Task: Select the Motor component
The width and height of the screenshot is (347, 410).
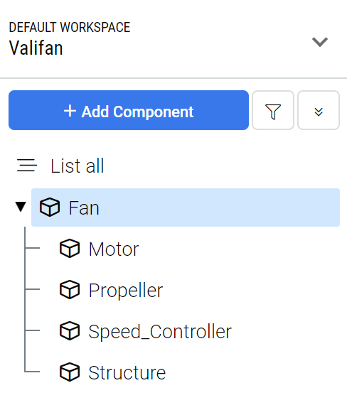Action: 114,249
